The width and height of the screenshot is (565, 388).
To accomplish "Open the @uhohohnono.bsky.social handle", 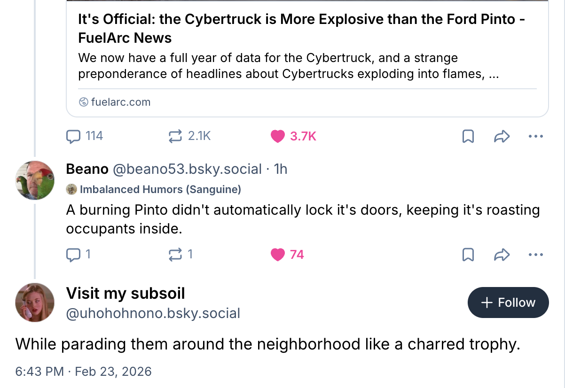I will click(x=153, y=313).
